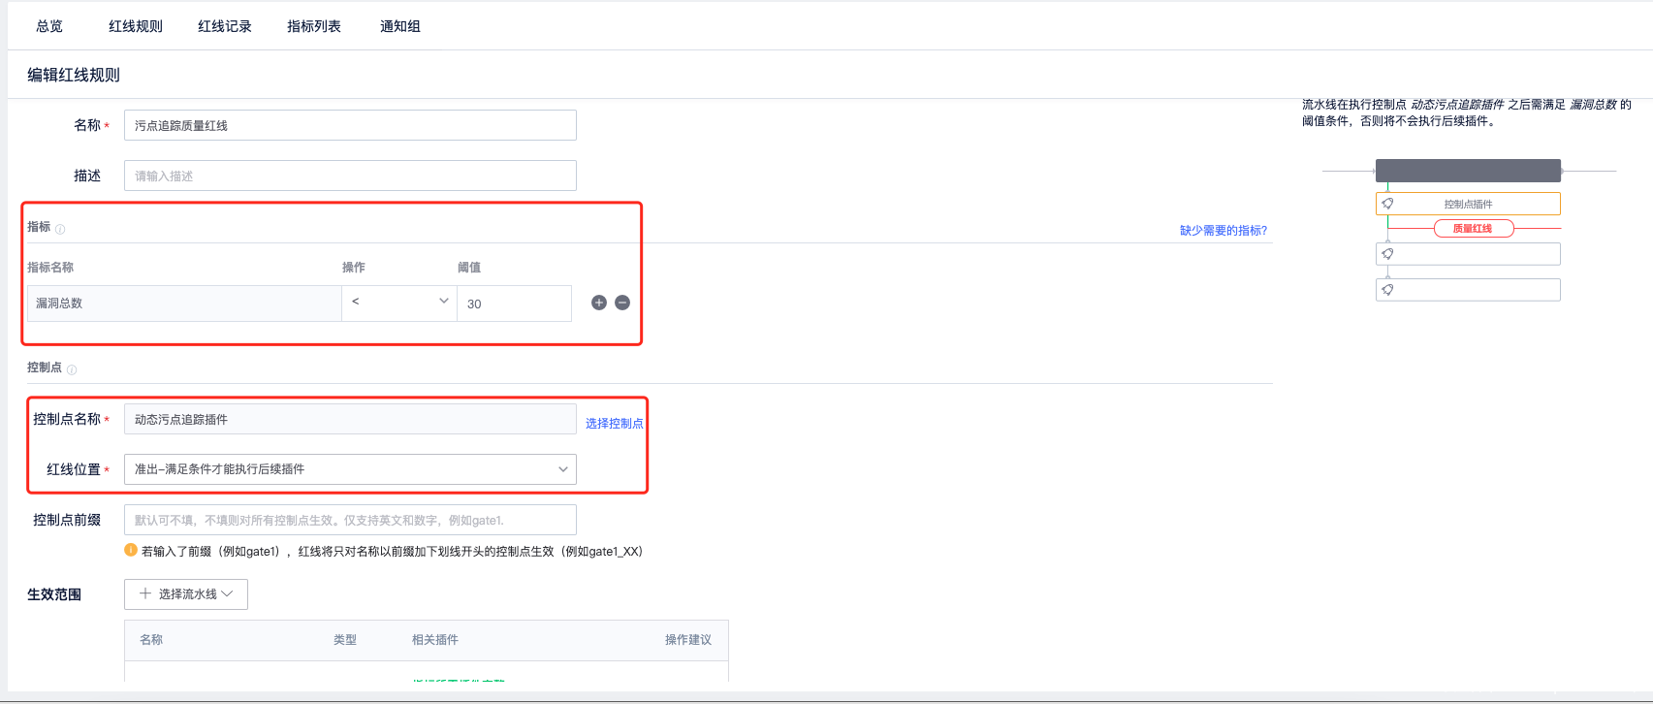Switch to the 总览 tab
1653x704 pixels.
click(49, 26)
